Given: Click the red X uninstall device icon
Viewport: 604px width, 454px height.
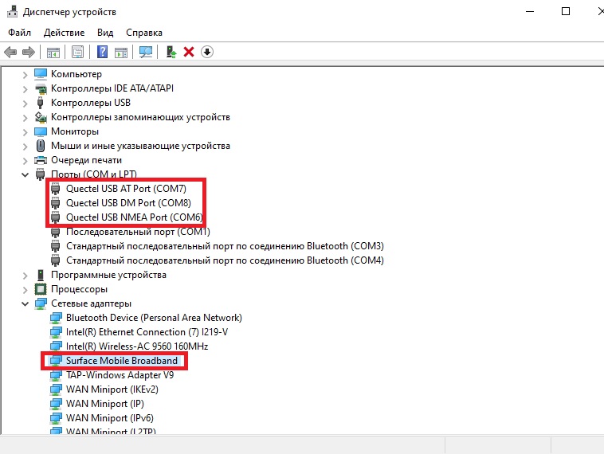Looking at the screenshot, I should pyautogui.click(x=189, y=52).
